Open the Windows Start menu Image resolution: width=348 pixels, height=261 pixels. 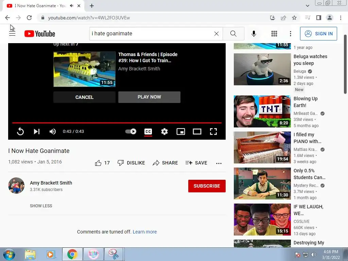pos(9,254)
